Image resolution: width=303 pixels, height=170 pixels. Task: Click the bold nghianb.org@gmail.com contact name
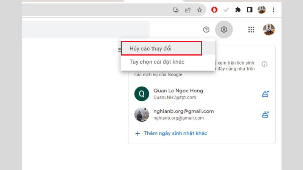click(184, 111)
